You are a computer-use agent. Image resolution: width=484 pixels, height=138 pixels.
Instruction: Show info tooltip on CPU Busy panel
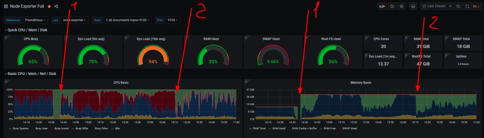click(x=6, y=38)
